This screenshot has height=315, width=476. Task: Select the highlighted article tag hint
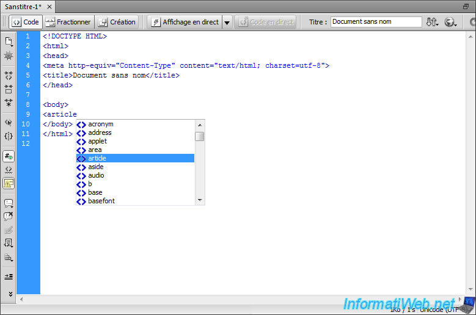point(135,158)
